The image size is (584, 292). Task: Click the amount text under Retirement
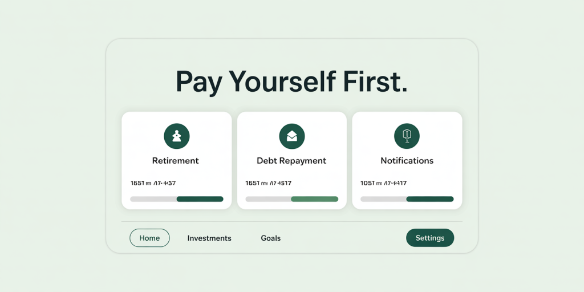[x=153, y=183]
